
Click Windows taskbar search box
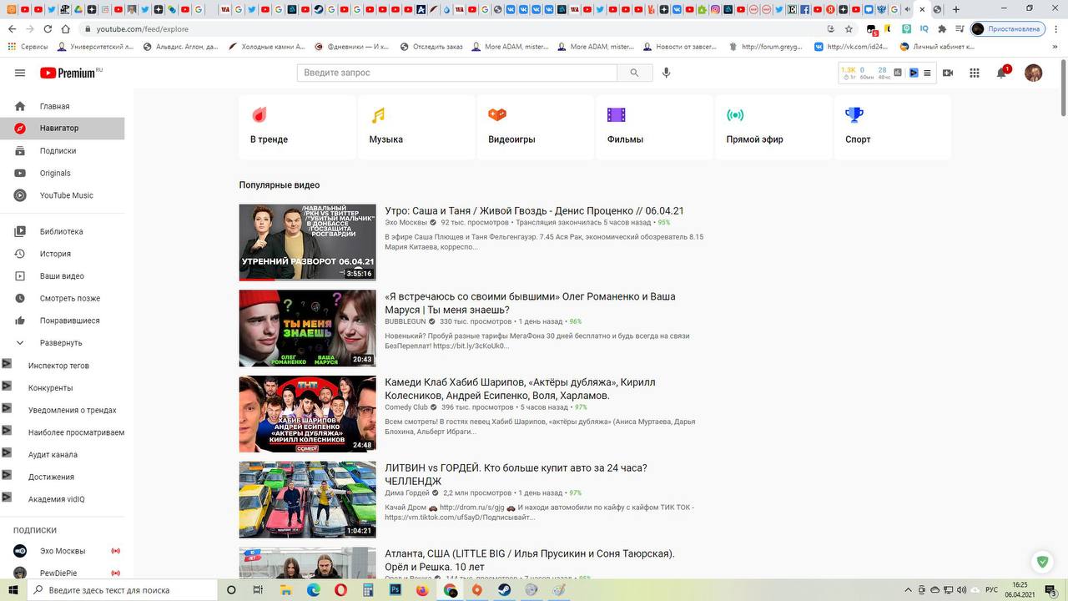pyautogui.click(x=123, y=589)
